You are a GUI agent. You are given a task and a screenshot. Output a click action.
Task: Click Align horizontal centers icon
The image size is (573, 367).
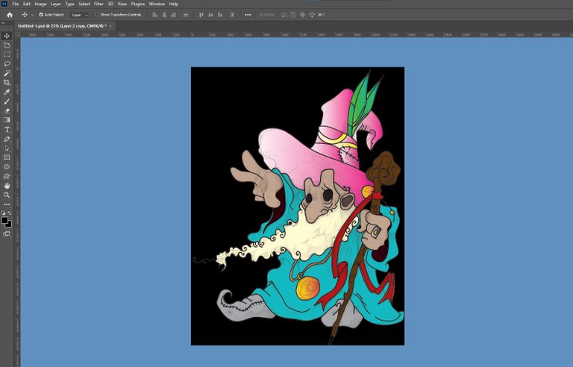pyautogui.click(x=164, y=15)
